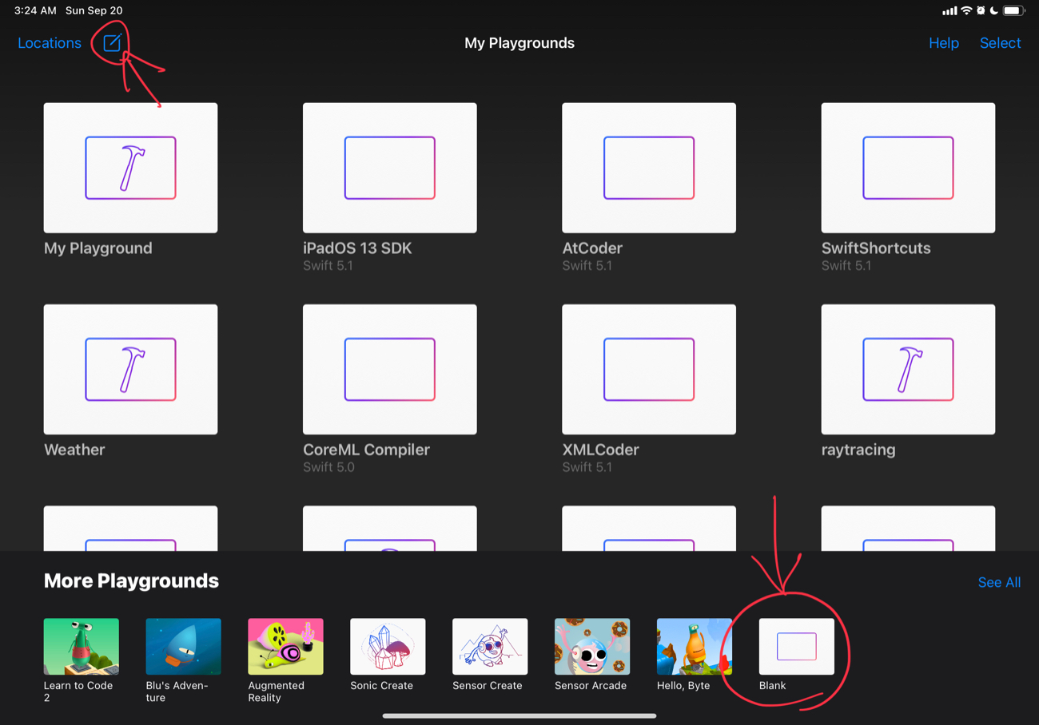Open the AtCoder playground
This screenshot has height=725, width=1039.
tap(648, 168)
